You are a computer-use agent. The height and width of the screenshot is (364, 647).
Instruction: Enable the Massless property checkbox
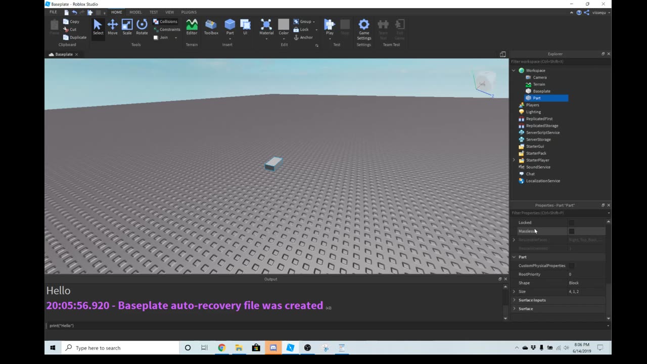click(x=572, y=231)
